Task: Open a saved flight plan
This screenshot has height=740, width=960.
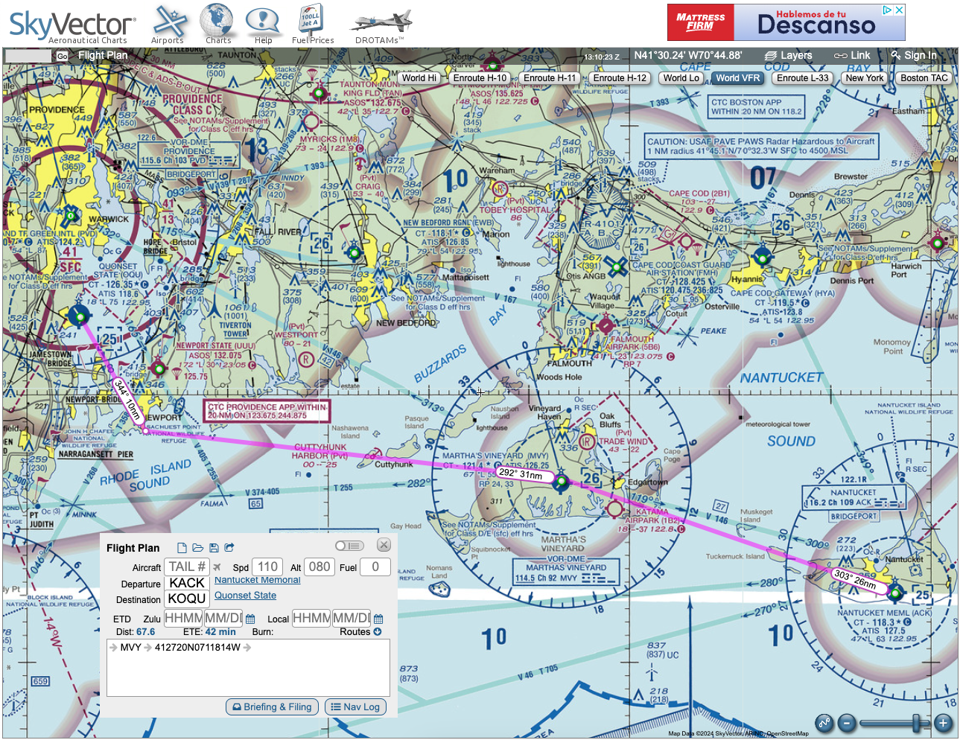Action: (x=197, y=547)
